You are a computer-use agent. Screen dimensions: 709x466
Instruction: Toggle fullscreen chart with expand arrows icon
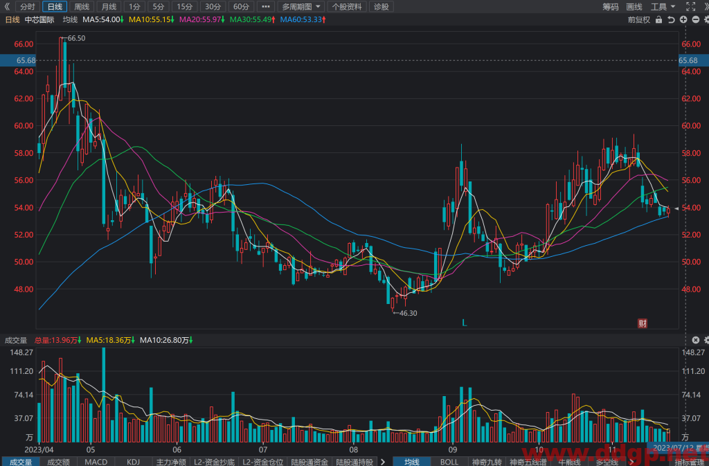(x=690, y=7)
